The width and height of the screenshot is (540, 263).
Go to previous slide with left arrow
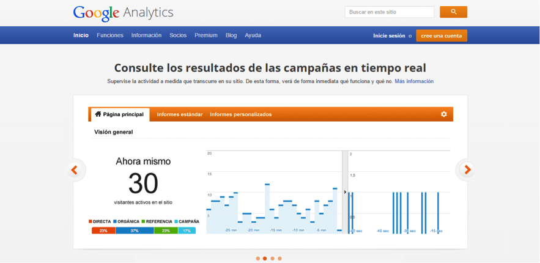75,170
